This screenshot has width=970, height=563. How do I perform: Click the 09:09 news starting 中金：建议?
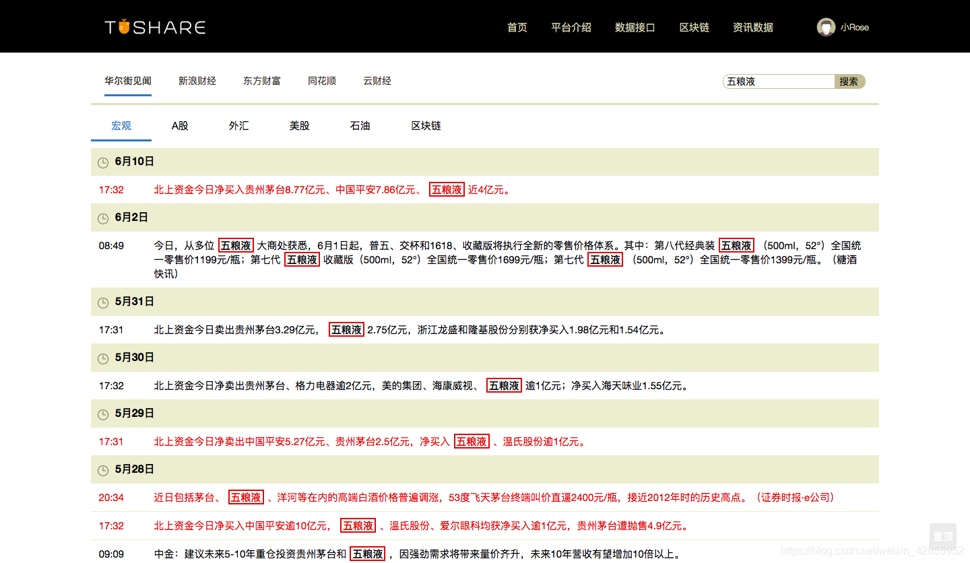418,554
